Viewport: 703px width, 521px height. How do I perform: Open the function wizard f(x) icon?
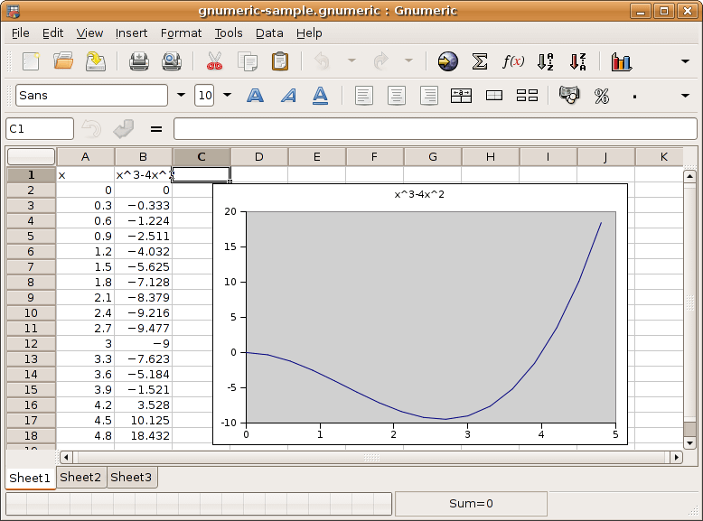point(513,61)
